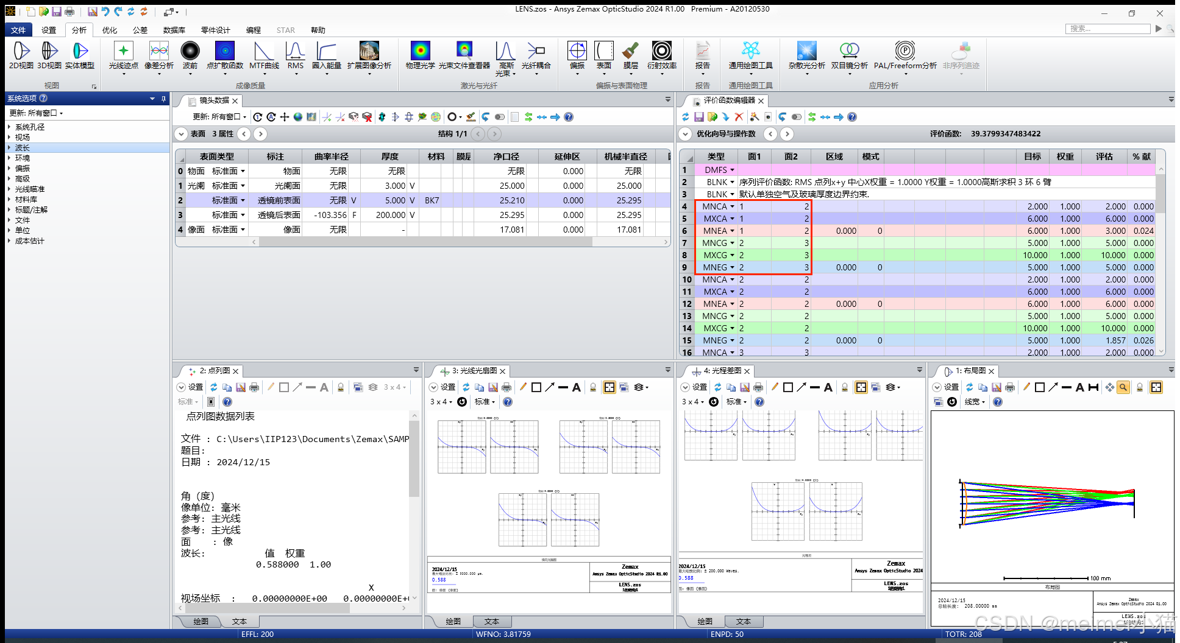Open 物理光学 physical optics

tap(420, 55)
